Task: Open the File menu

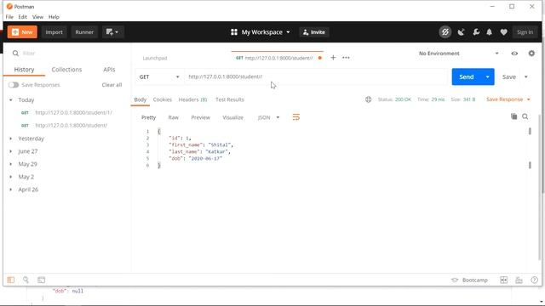Action: 9,17
